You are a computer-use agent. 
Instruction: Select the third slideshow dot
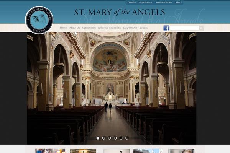coord(109,138)
